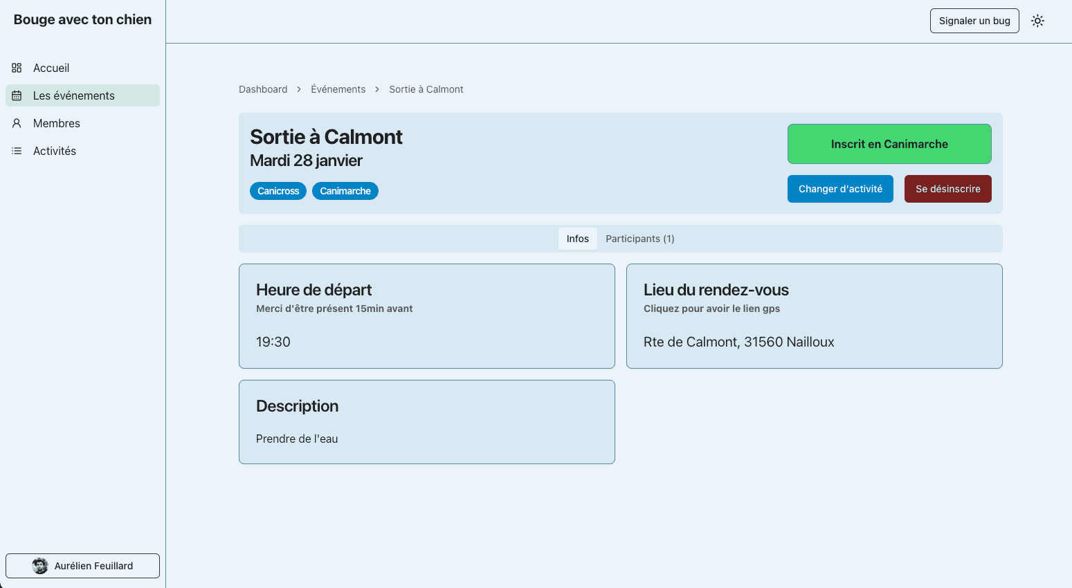Open the Membres section label
This screenshot has width=1072, height=588.
coord(57,123)
